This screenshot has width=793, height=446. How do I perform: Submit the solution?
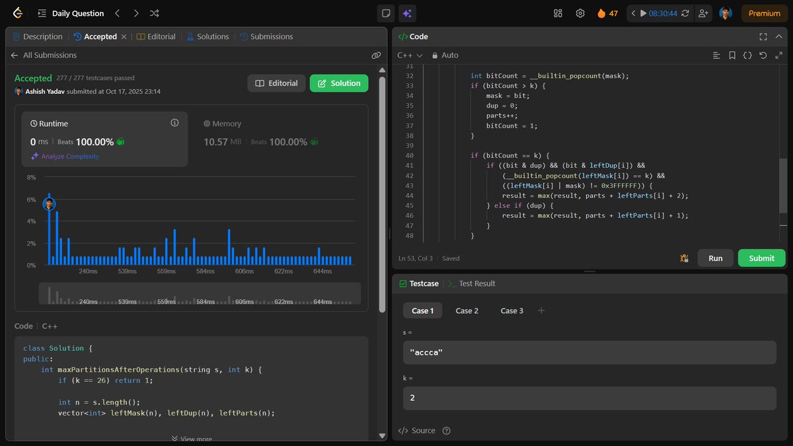click(761, 258)
